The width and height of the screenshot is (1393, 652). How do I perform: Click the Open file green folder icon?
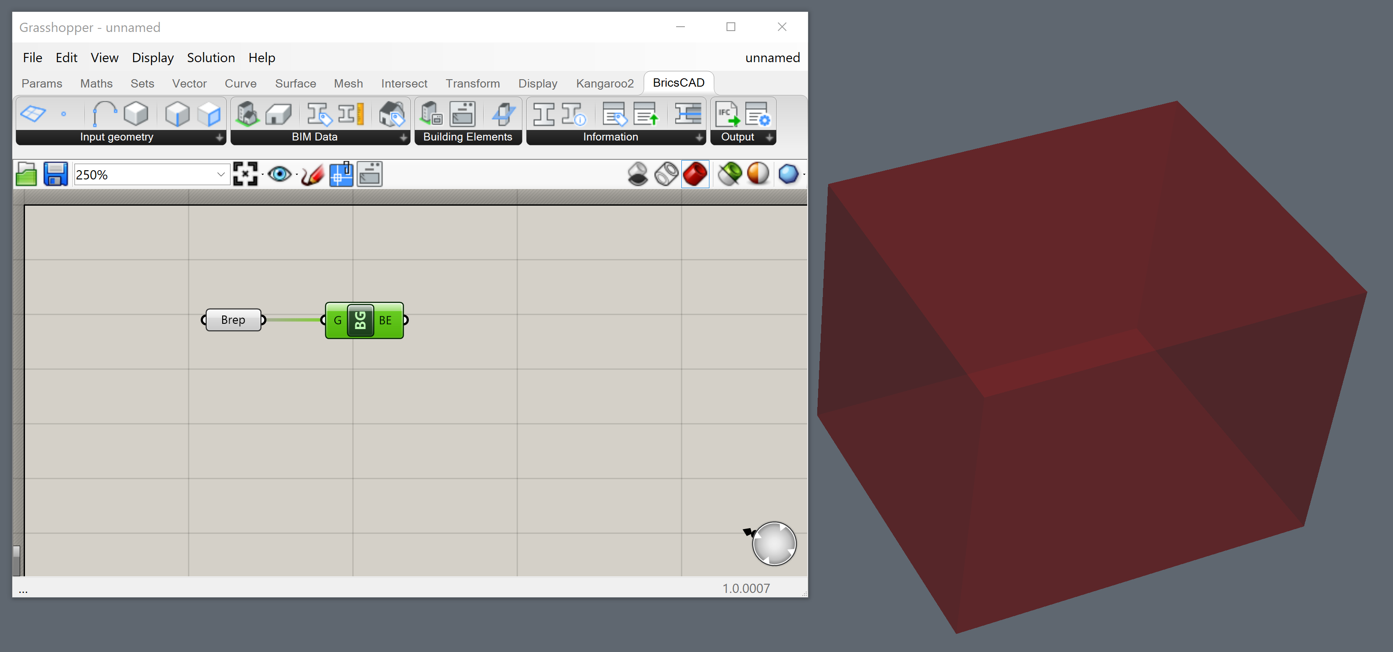click(x=26, y=175)
